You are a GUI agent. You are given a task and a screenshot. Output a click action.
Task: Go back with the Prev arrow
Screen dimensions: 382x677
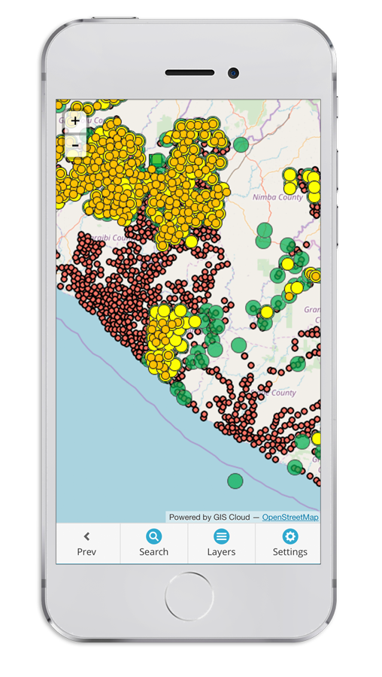pyautogui.click(x=86, y=536)
